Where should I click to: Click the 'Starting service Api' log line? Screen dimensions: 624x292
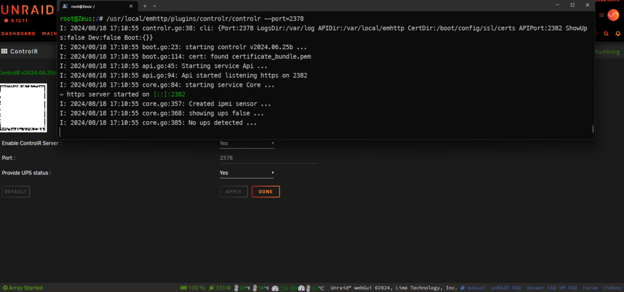(x=163, y=66)
